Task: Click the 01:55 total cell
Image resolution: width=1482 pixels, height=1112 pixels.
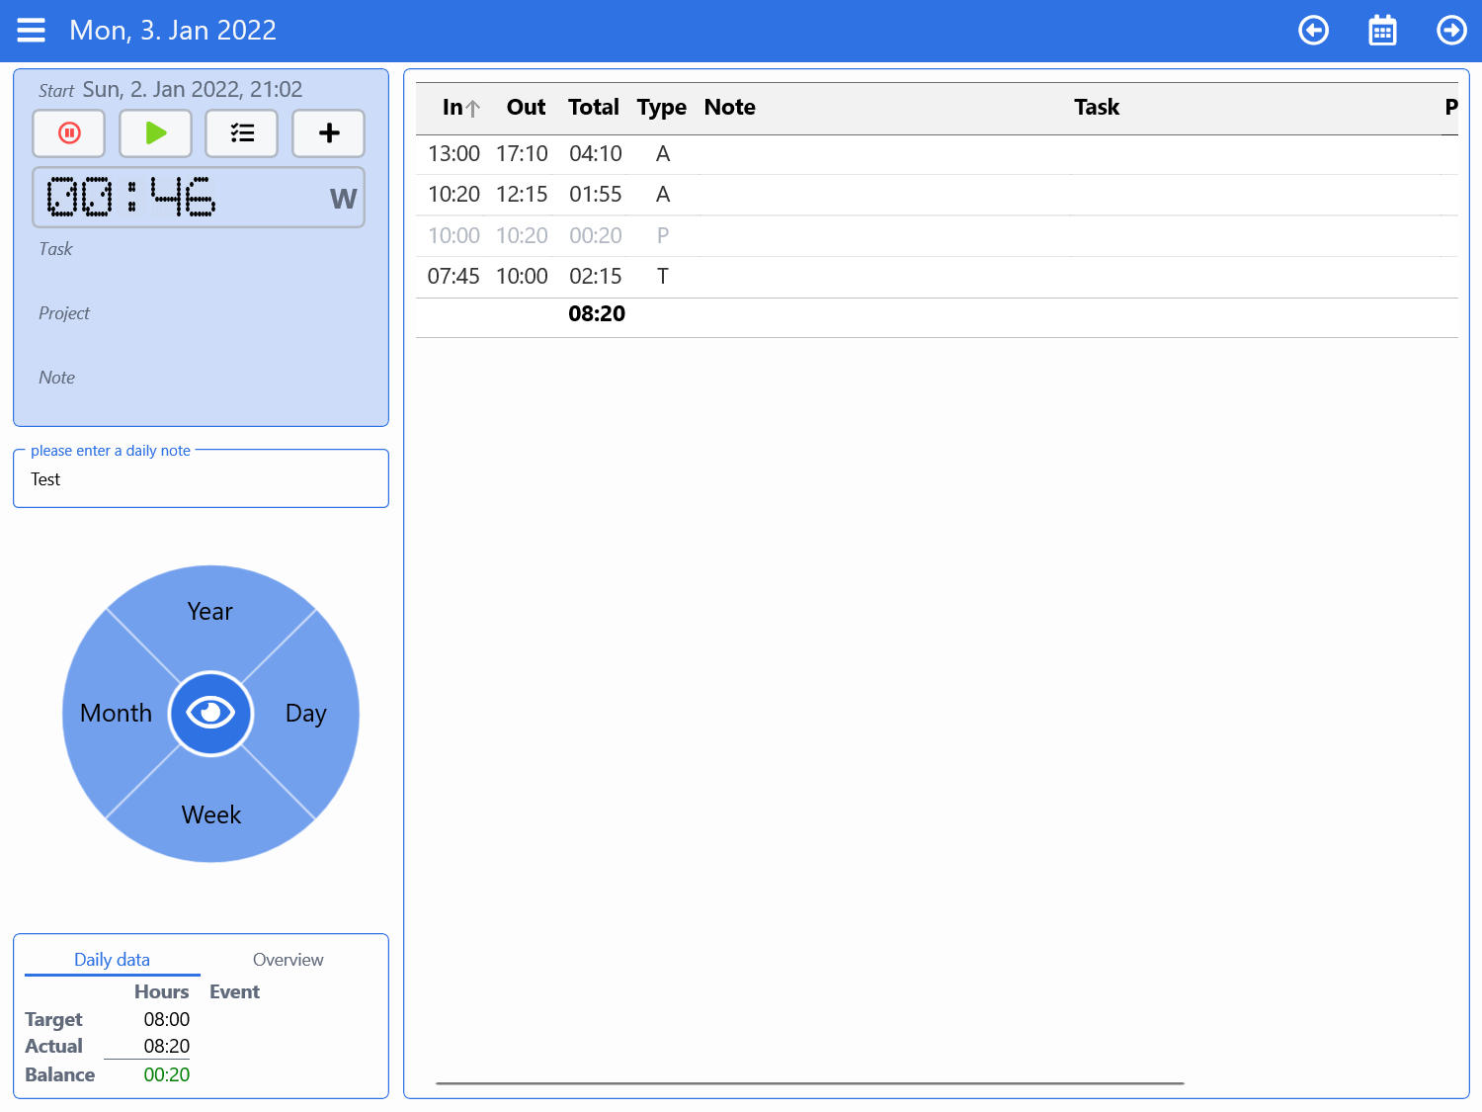Action: (x=596, y=195)
